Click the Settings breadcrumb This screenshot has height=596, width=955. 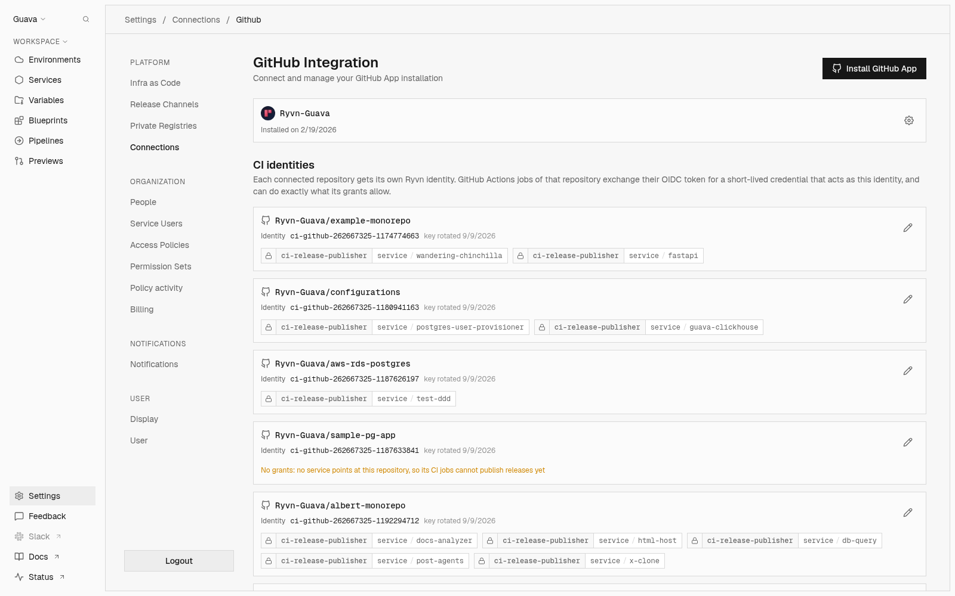[x=140, y=20]
